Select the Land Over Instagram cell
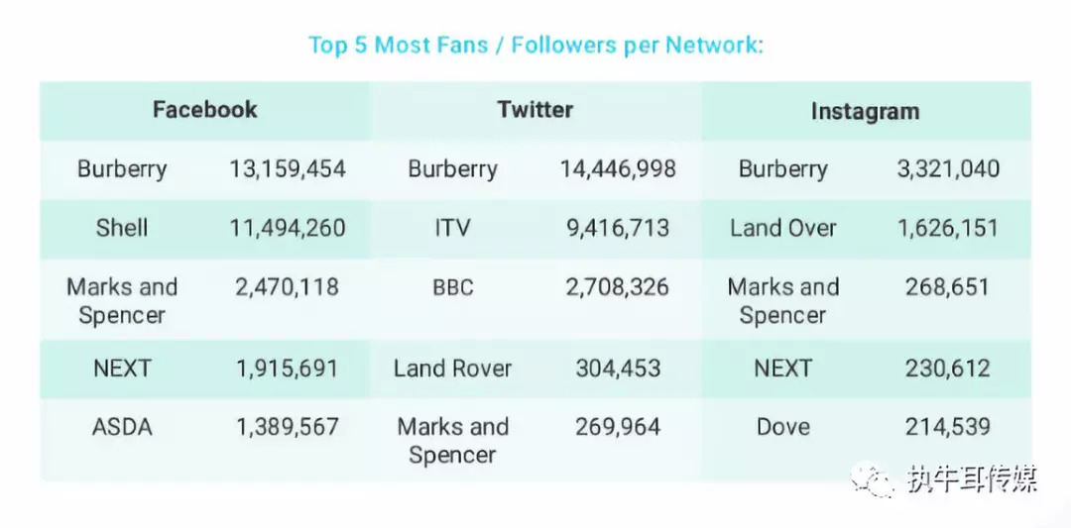Viewport: 1071px width, 528px height. 783,229
